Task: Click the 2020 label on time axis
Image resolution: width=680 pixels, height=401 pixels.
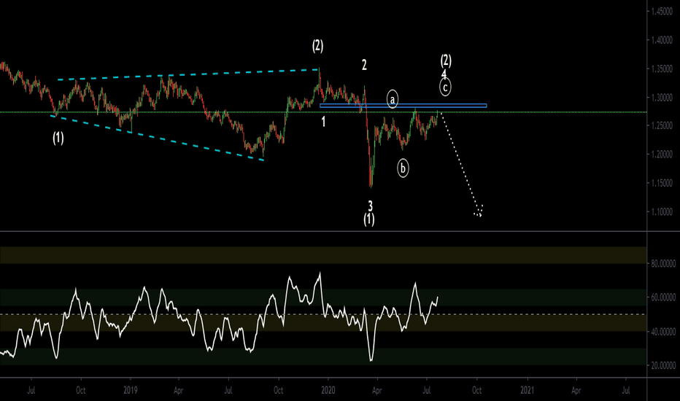Action: pos(328,390)
